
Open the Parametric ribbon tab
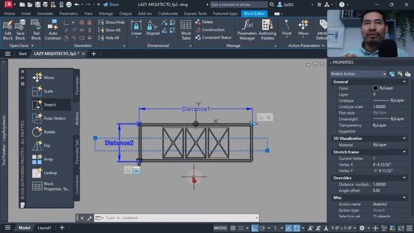[x=69, y=14]
